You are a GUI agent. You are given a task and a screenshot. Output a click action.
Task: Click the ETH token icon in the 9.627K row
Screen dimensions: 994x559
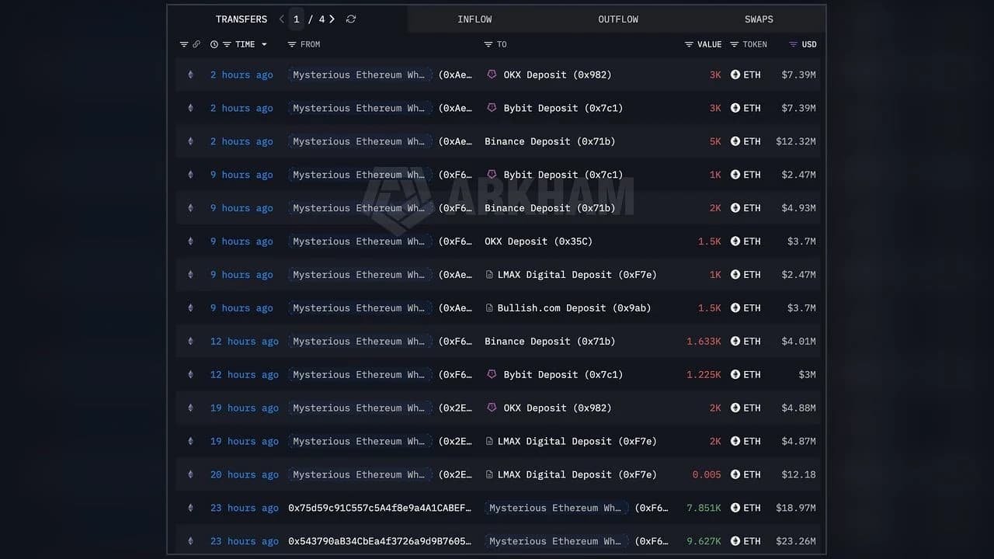pyautogui.click(x=735, y=541)
